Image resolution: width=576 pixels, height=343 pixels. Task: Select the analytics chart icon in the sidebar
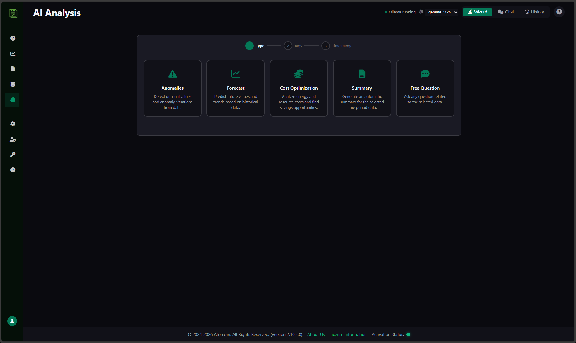(13, 53)
